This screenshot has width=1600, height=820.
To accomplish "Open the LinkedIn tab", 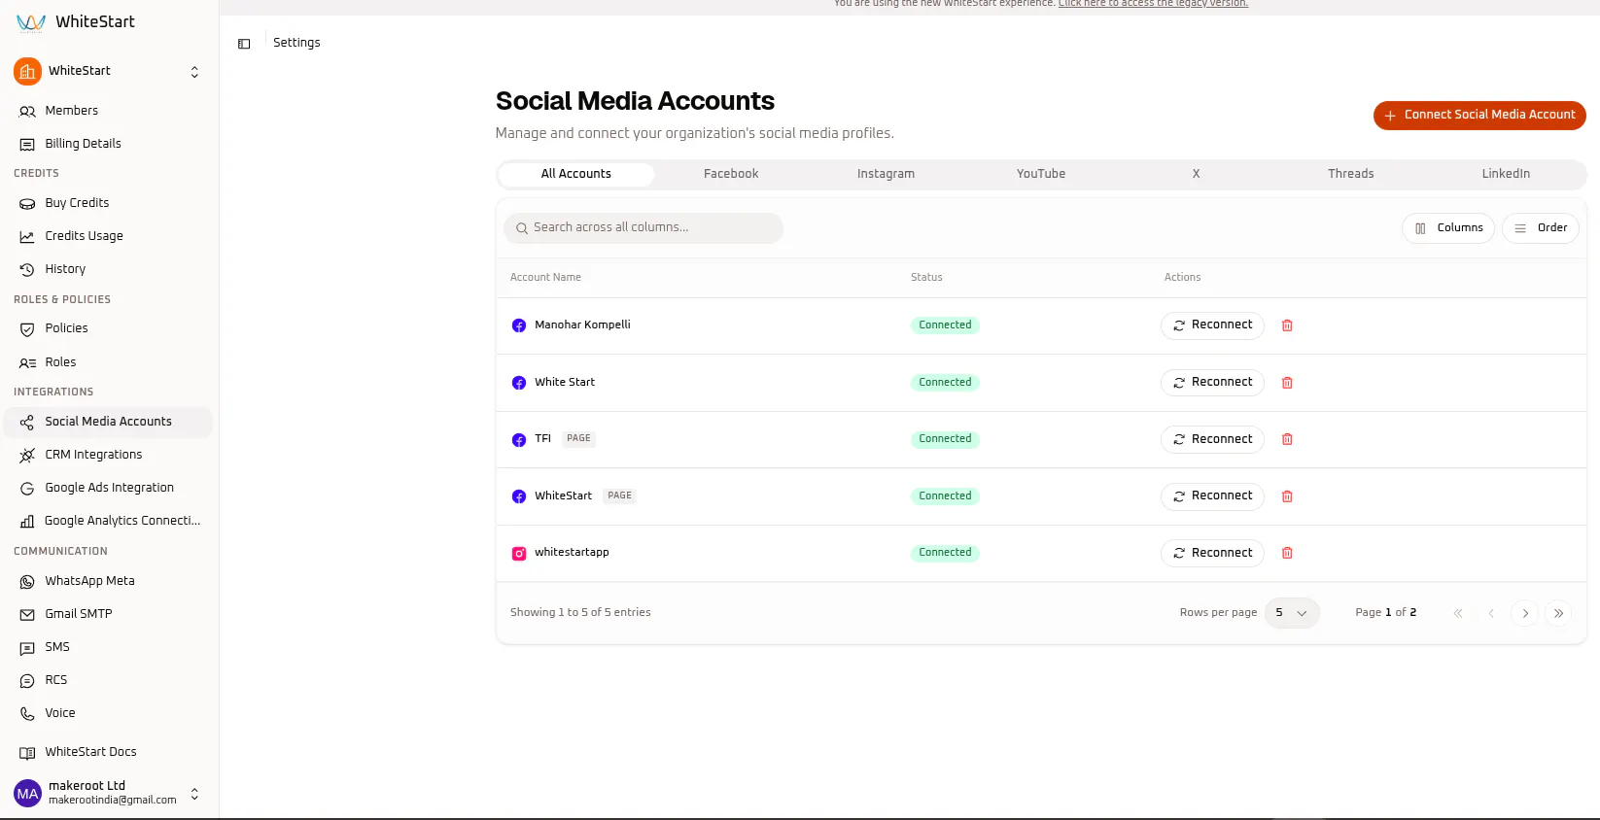I will (x=1506, y=174).
